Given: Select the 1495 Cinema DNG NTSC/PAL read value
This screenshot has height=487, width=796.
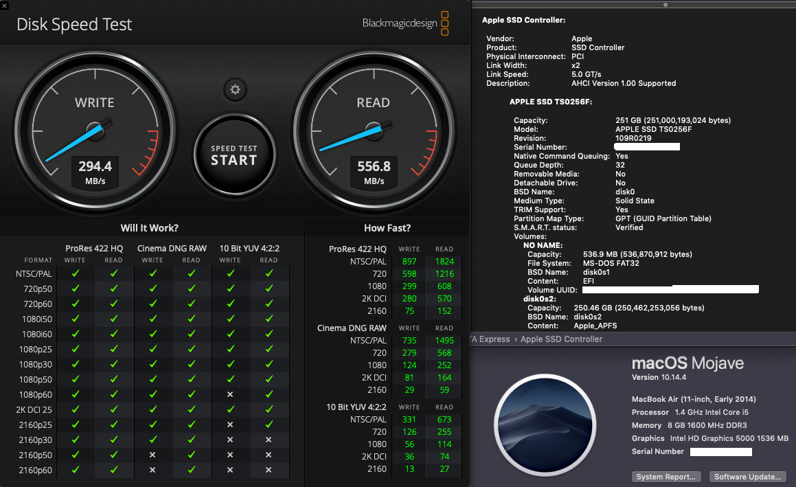Looking at the screenshot, I should [444, 340].
